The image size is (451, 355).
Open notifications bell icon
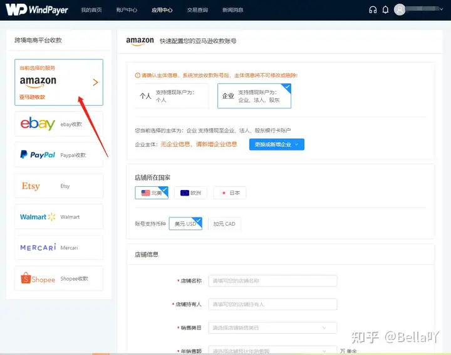tap(385, 10)
